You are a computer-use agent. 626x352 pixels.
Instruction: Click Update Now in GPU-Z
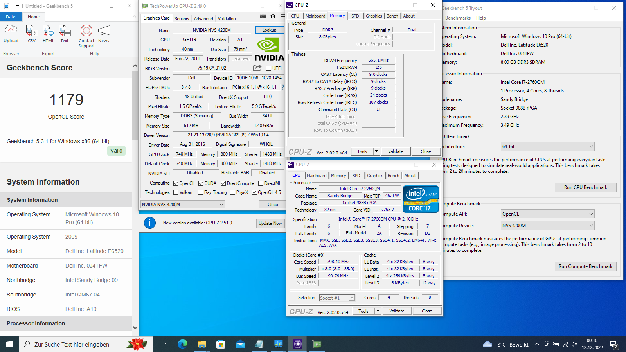tap(270, 223)
